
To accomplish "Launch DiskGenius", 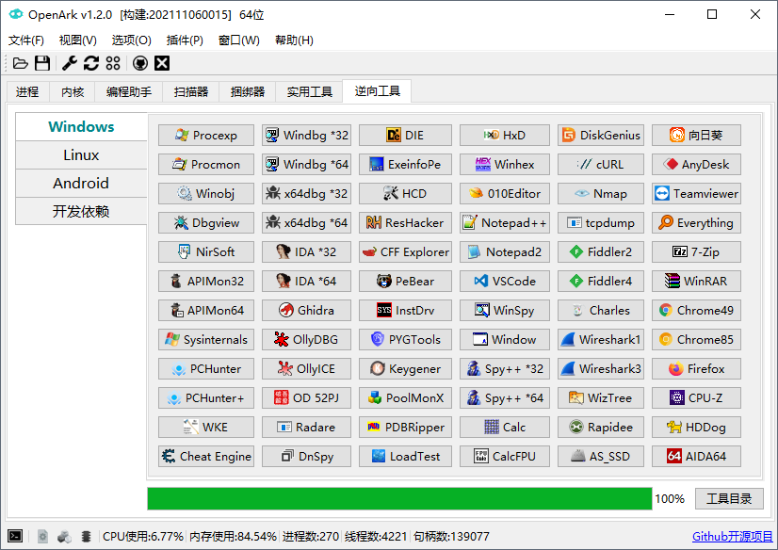I will pos(601,136).
